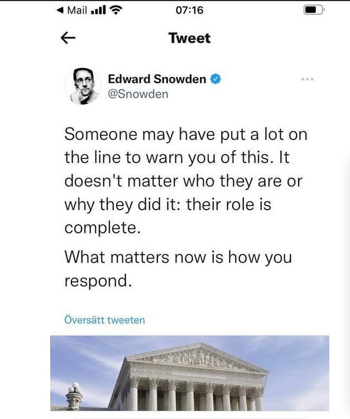Tap the Wi-Fi status icon
350x419 pixels.
point(116,10)
